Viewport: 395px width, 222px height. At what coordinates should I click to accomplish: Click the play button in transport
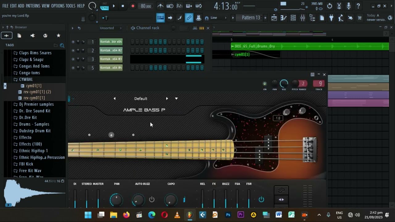(114, 6)
